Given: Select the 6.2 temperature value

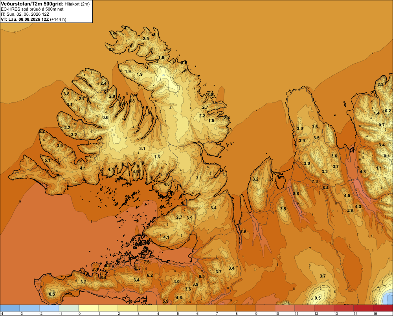Looking at the screenshot, I should click(150, 275).
